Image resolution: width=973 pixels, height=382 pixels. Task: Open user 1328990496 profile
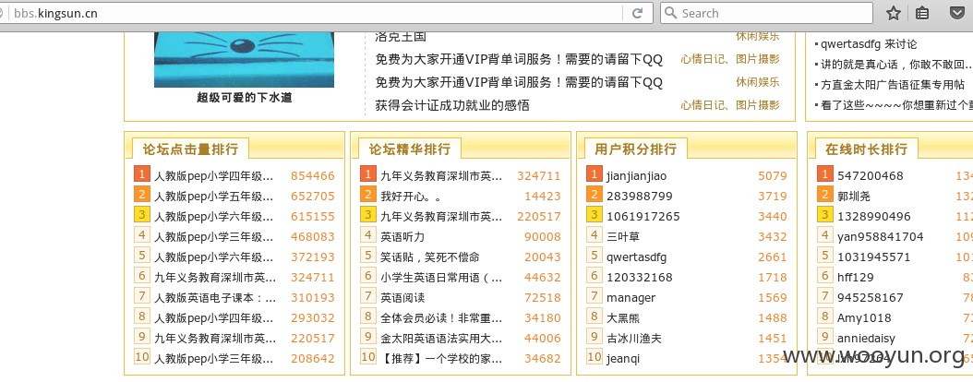click(873, 217)
